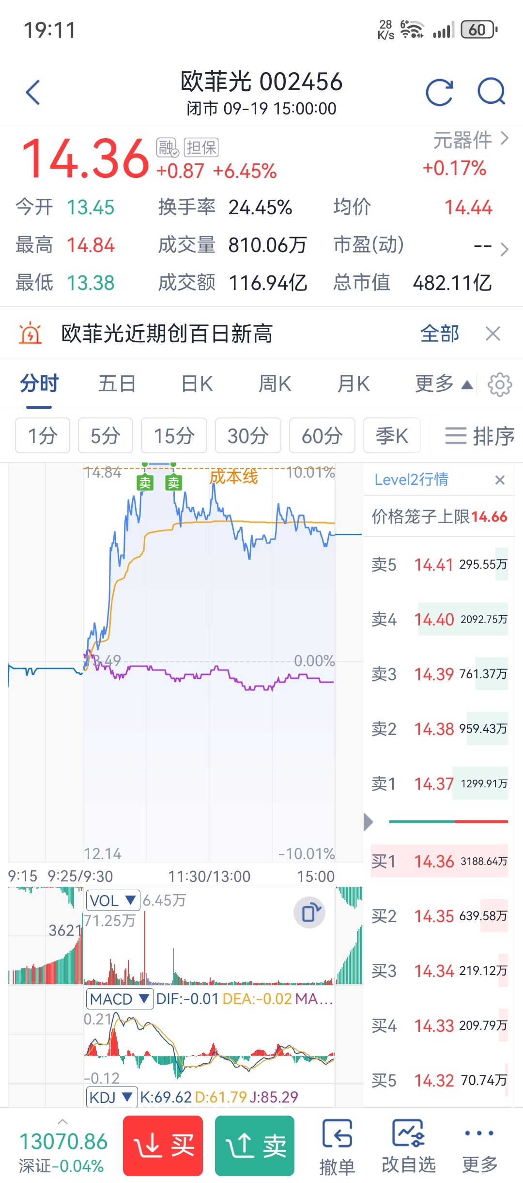Refresh the stock quote data
The image size is (523, 1183).
click(439, 92)
